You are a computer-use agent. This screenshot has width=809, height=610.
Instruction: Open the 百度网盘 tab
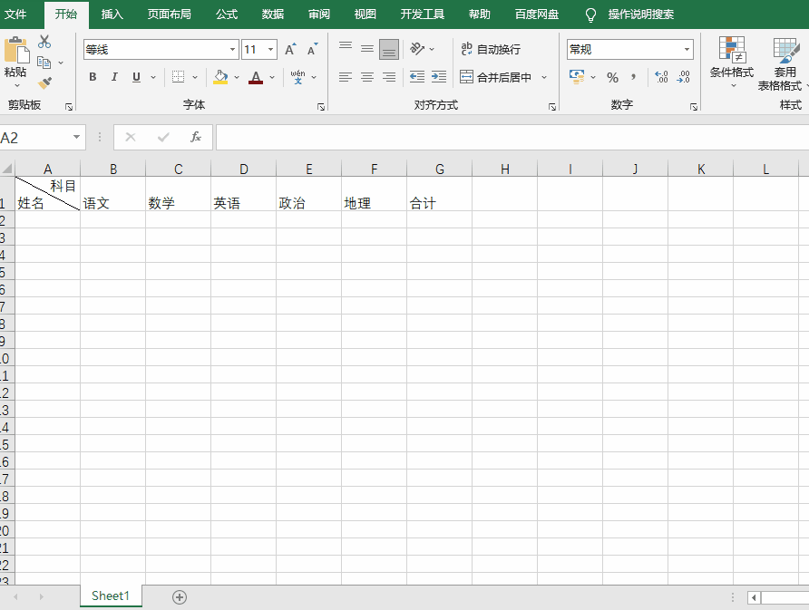pos(537,14)
